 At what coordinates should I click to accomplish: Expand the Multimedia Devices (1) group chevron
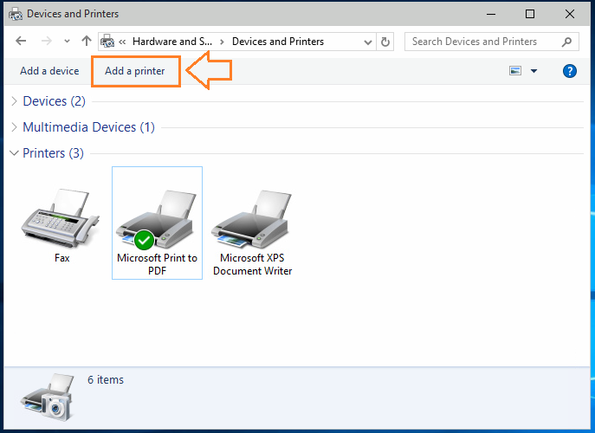point(14,127)
